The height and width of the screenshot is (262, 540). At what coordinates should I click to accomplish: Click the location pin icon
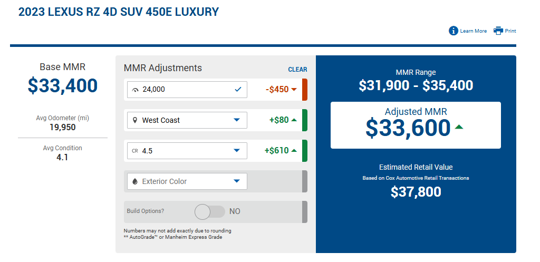[x=135, y=120]
